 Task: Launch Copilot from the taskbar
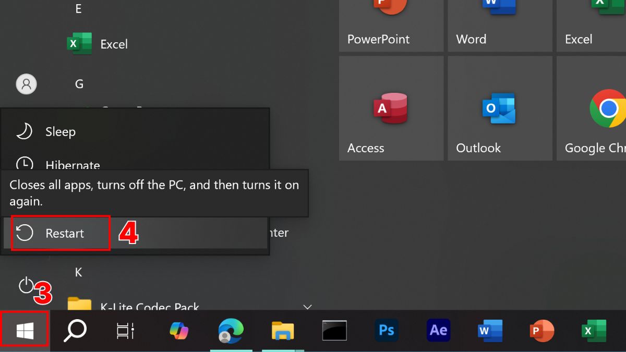pyautogui.click(x=179, y=331)
